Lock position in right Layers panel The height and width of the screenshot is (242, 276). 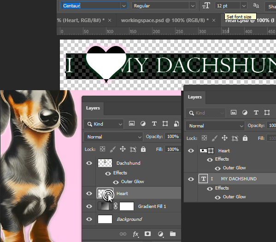[224, 138]
